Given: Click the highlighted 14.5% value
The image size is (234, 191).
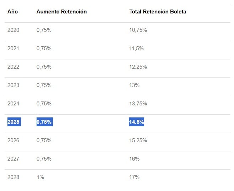Looking at the screenshot, I should point(136,122).
